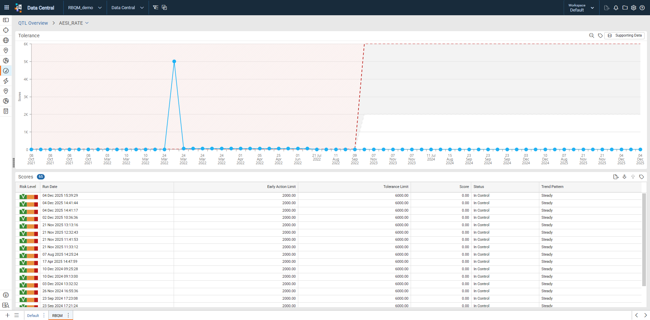
Task: Add a new sheet with the plus icon
Action: [x=7, y=315]
